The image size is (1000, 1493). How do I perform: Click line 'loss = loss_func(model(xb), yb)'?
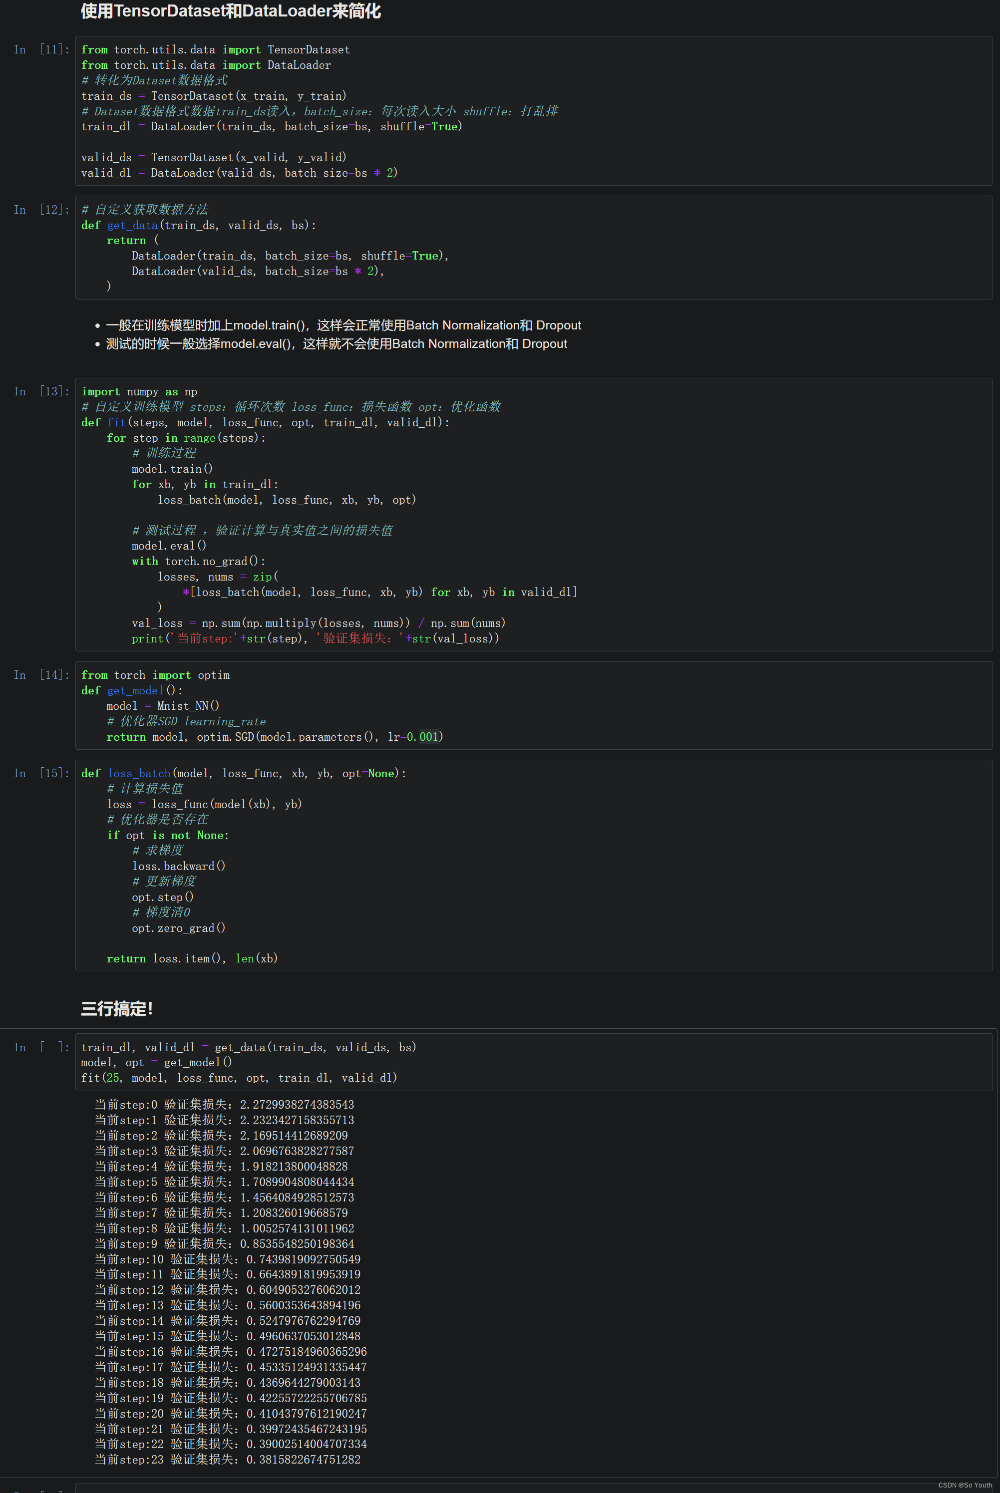pyautogui.click(x=204, y=804)
